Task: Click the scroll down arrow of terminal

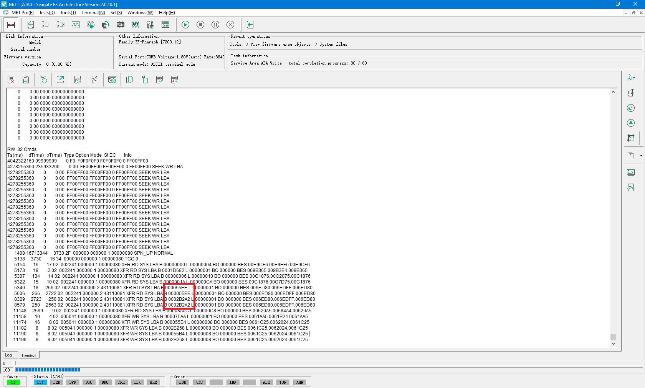Action: pos(613,344)
